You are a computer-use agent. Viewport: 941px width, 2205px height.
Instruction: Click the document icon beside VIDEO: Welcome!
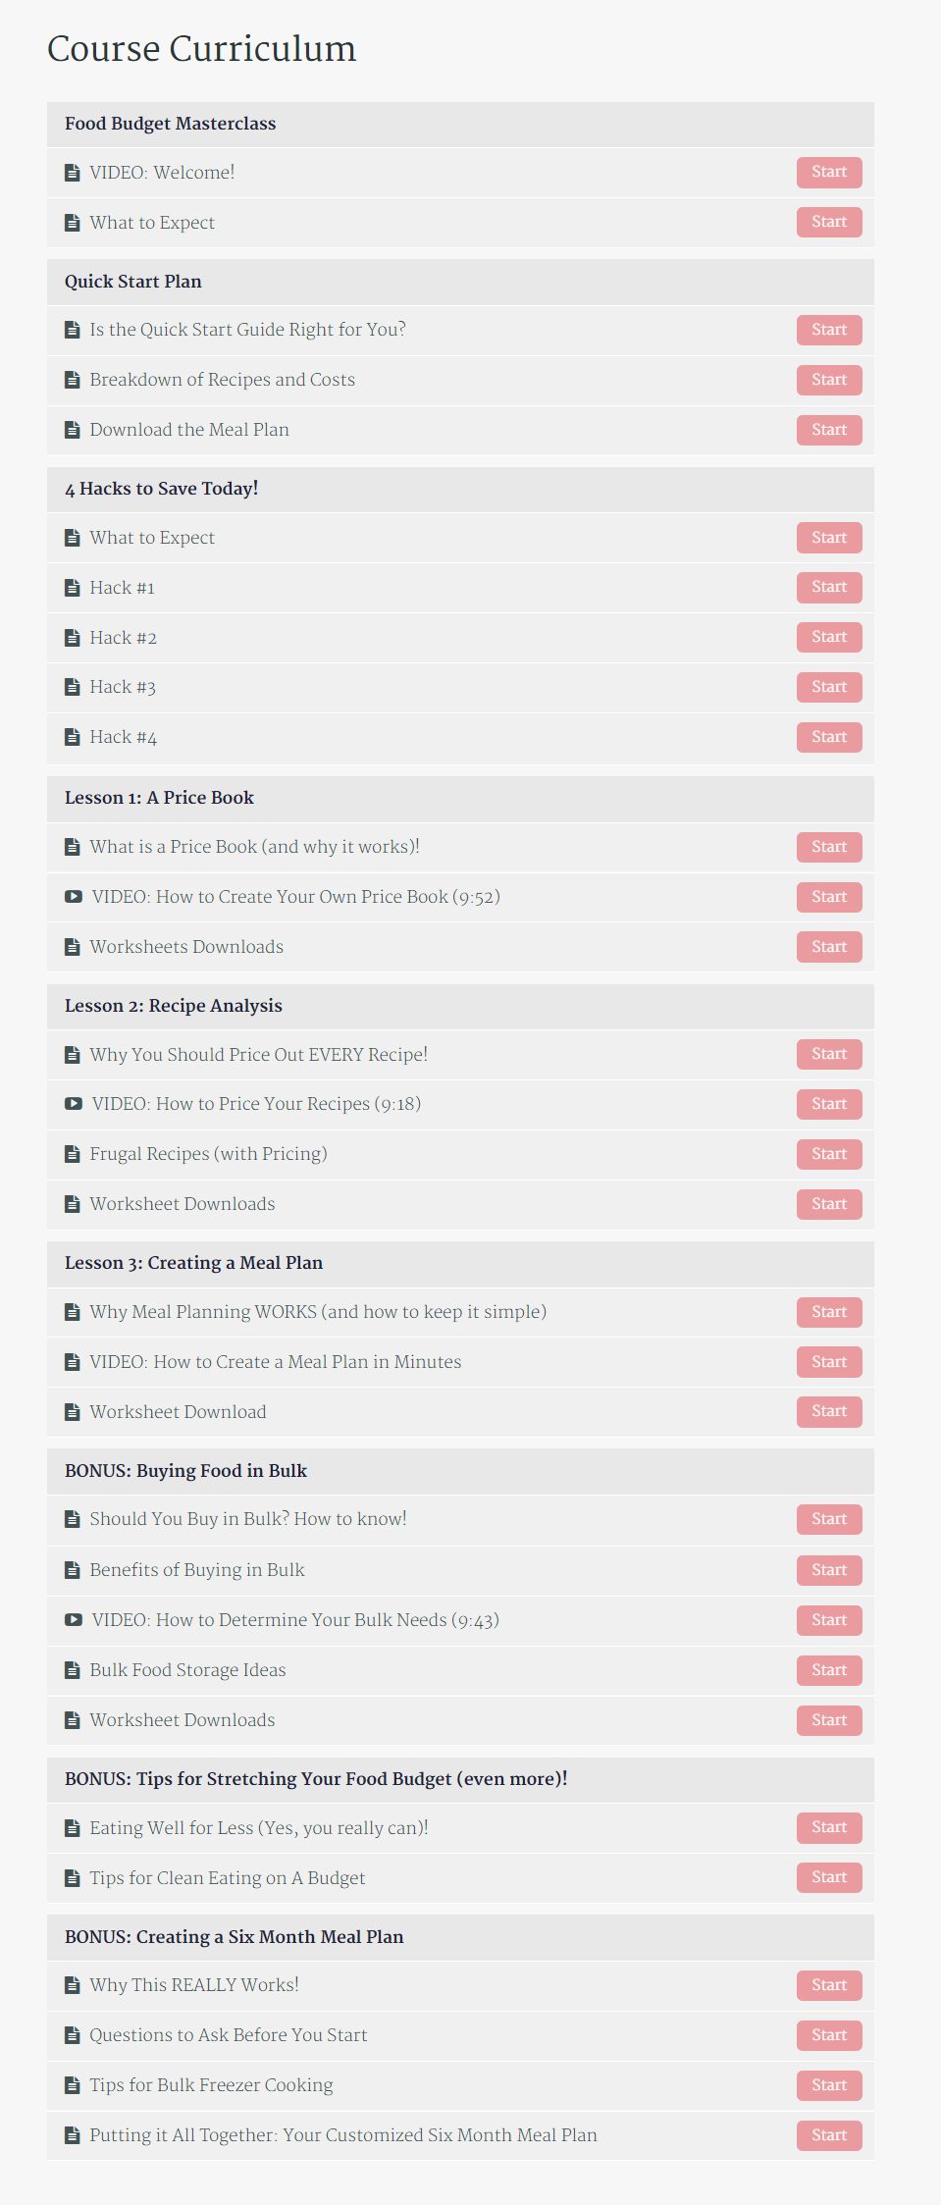(72, 173)
